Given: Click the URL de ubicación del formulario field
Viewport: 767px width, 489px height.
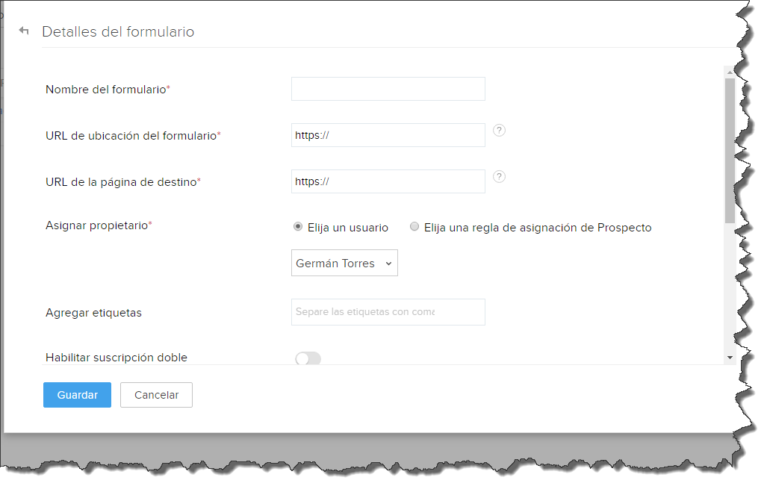Looking at the screenshot, I should [388, 135].
